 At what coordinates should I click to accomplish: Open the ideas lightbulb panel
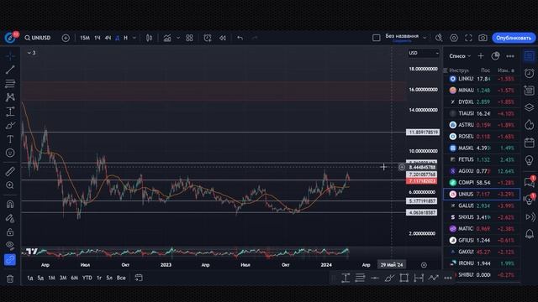529,160
